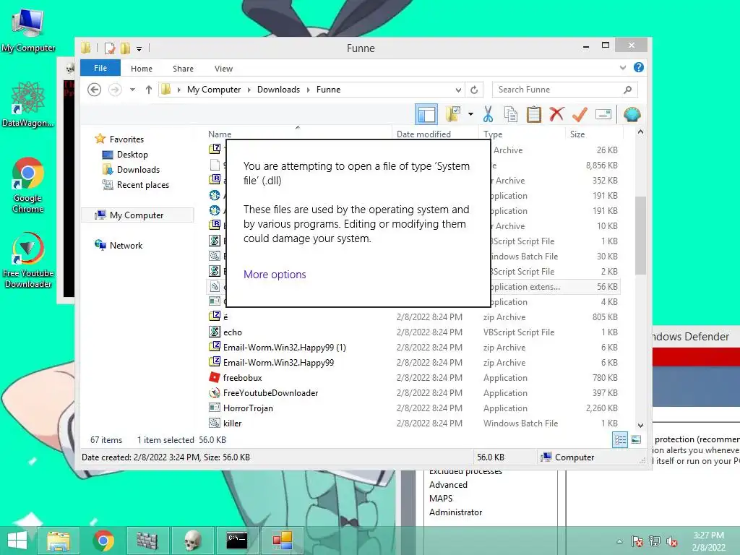Click the scroll down arrow of file list

pyautogui.click(x=640, y=426)
